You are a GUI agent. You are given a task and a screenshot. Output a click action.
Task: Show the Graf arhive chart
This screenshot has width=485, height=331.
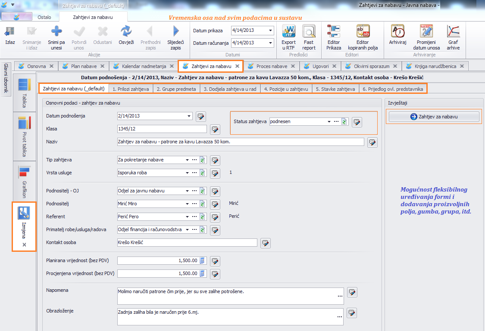[x=453, y=31]
